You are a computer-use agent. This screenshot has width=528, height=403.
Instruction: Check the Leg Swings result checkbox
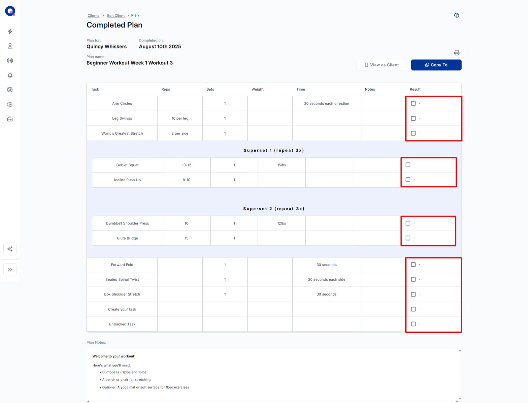(x=413, y=118)
